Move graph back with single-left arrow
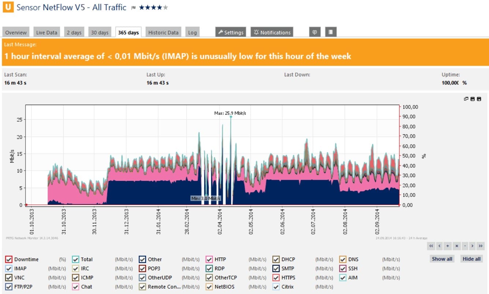 pyautogui.click(x=440, y=246)
